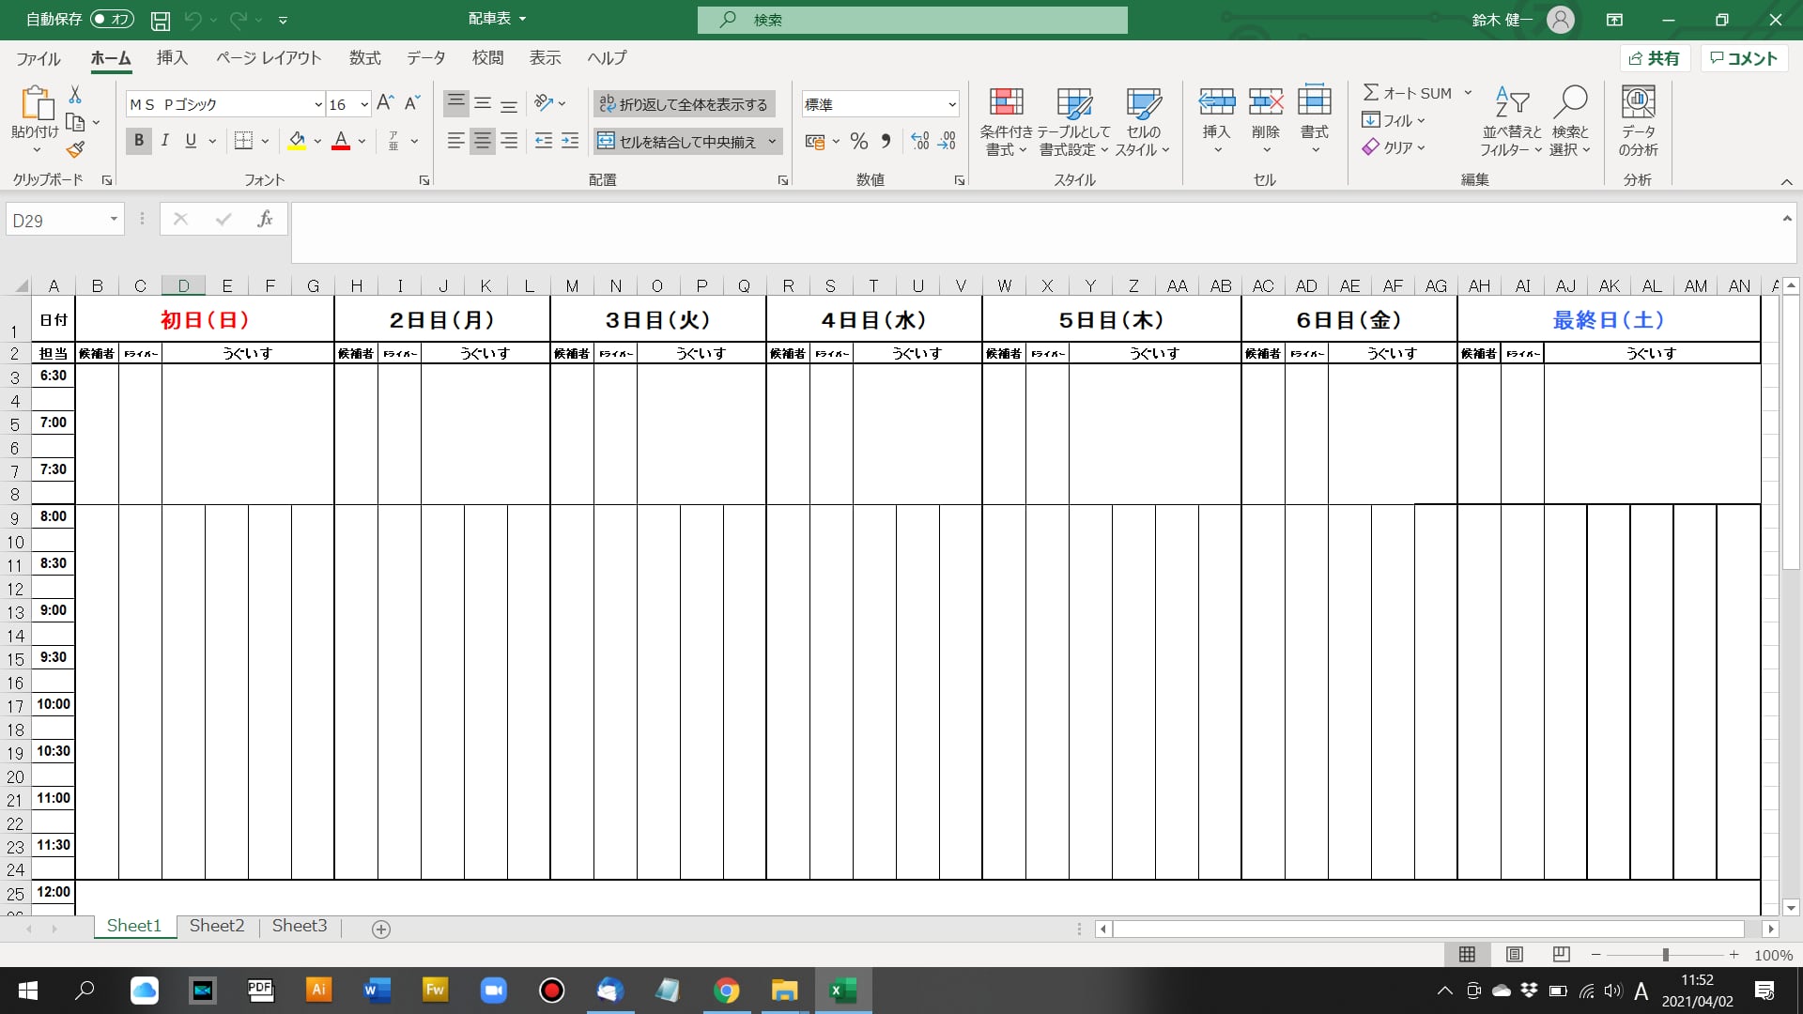Toggle 折り返して全体を表示する wrap text
1803x1014 pixels.
point(685,103)
